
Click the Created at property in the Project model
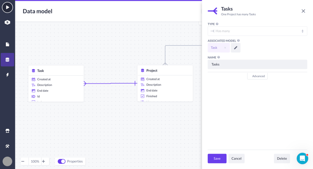point(153,79)
